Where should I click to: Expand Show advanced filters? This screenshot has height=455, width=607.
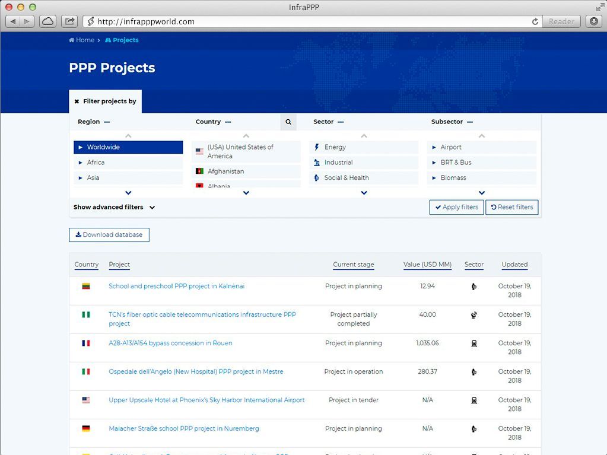[x=114, y=208]
